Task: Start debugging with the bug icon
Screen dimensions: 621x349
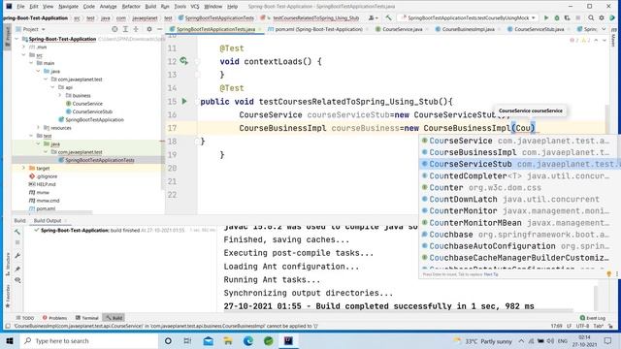Action: tap(557, 17)
